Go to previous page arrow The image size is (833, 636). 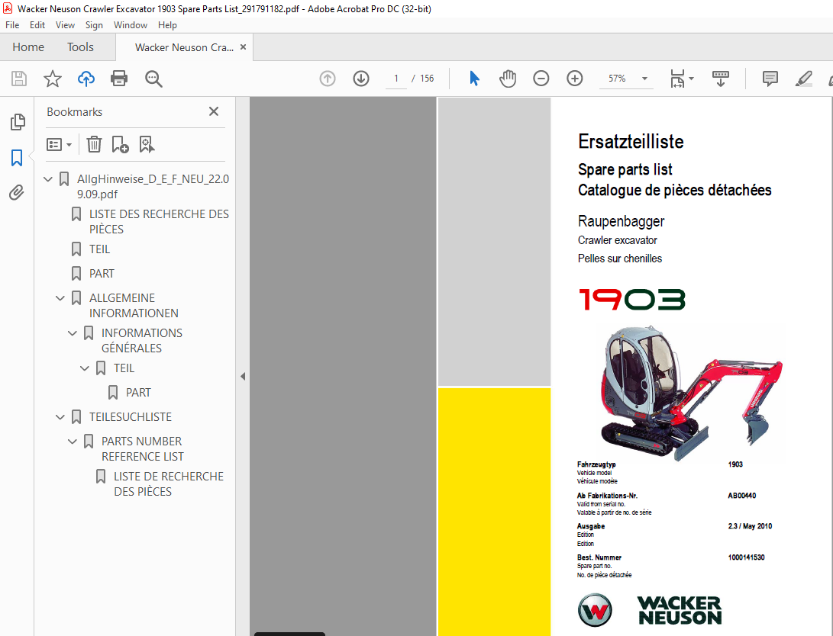click(x=328, y=79)
